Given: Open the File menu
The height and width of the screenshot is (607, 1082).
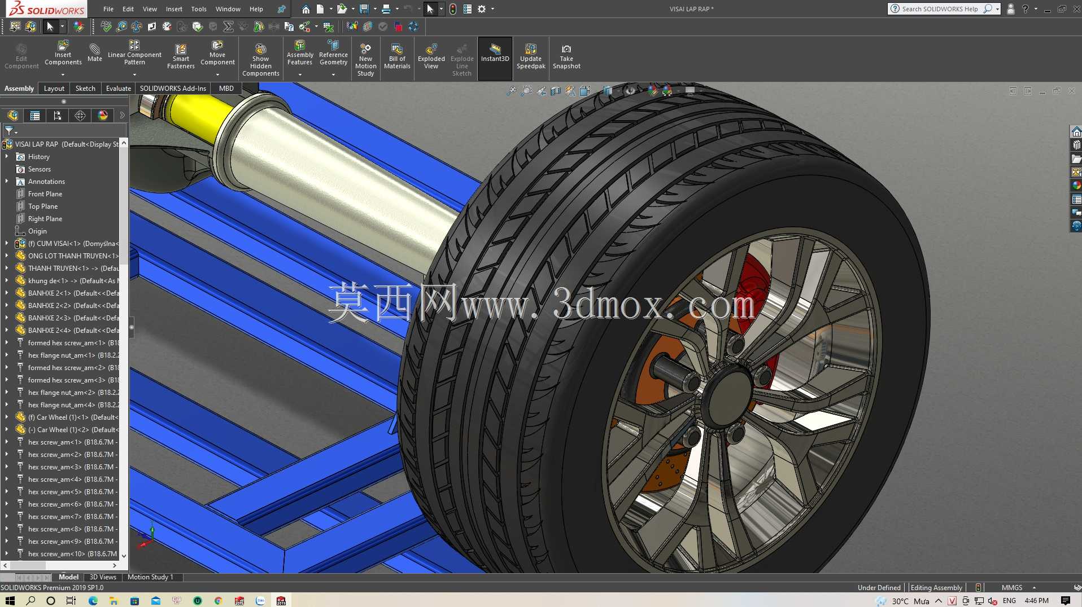Looking at the screenshot, I should pos(108,9).
